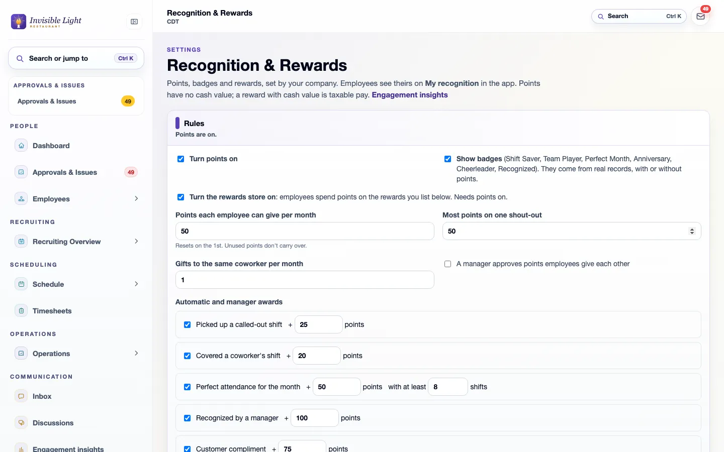Click the magnifier icon in top search
The image size is (724, 452).
click(x=601, y=17)
